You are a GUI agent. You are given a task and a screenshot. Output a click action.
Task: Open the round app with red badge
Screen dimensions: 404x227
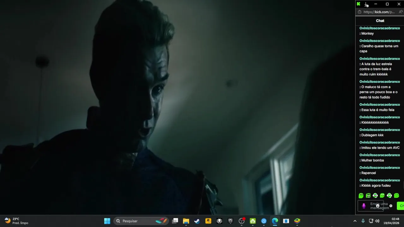241,221
